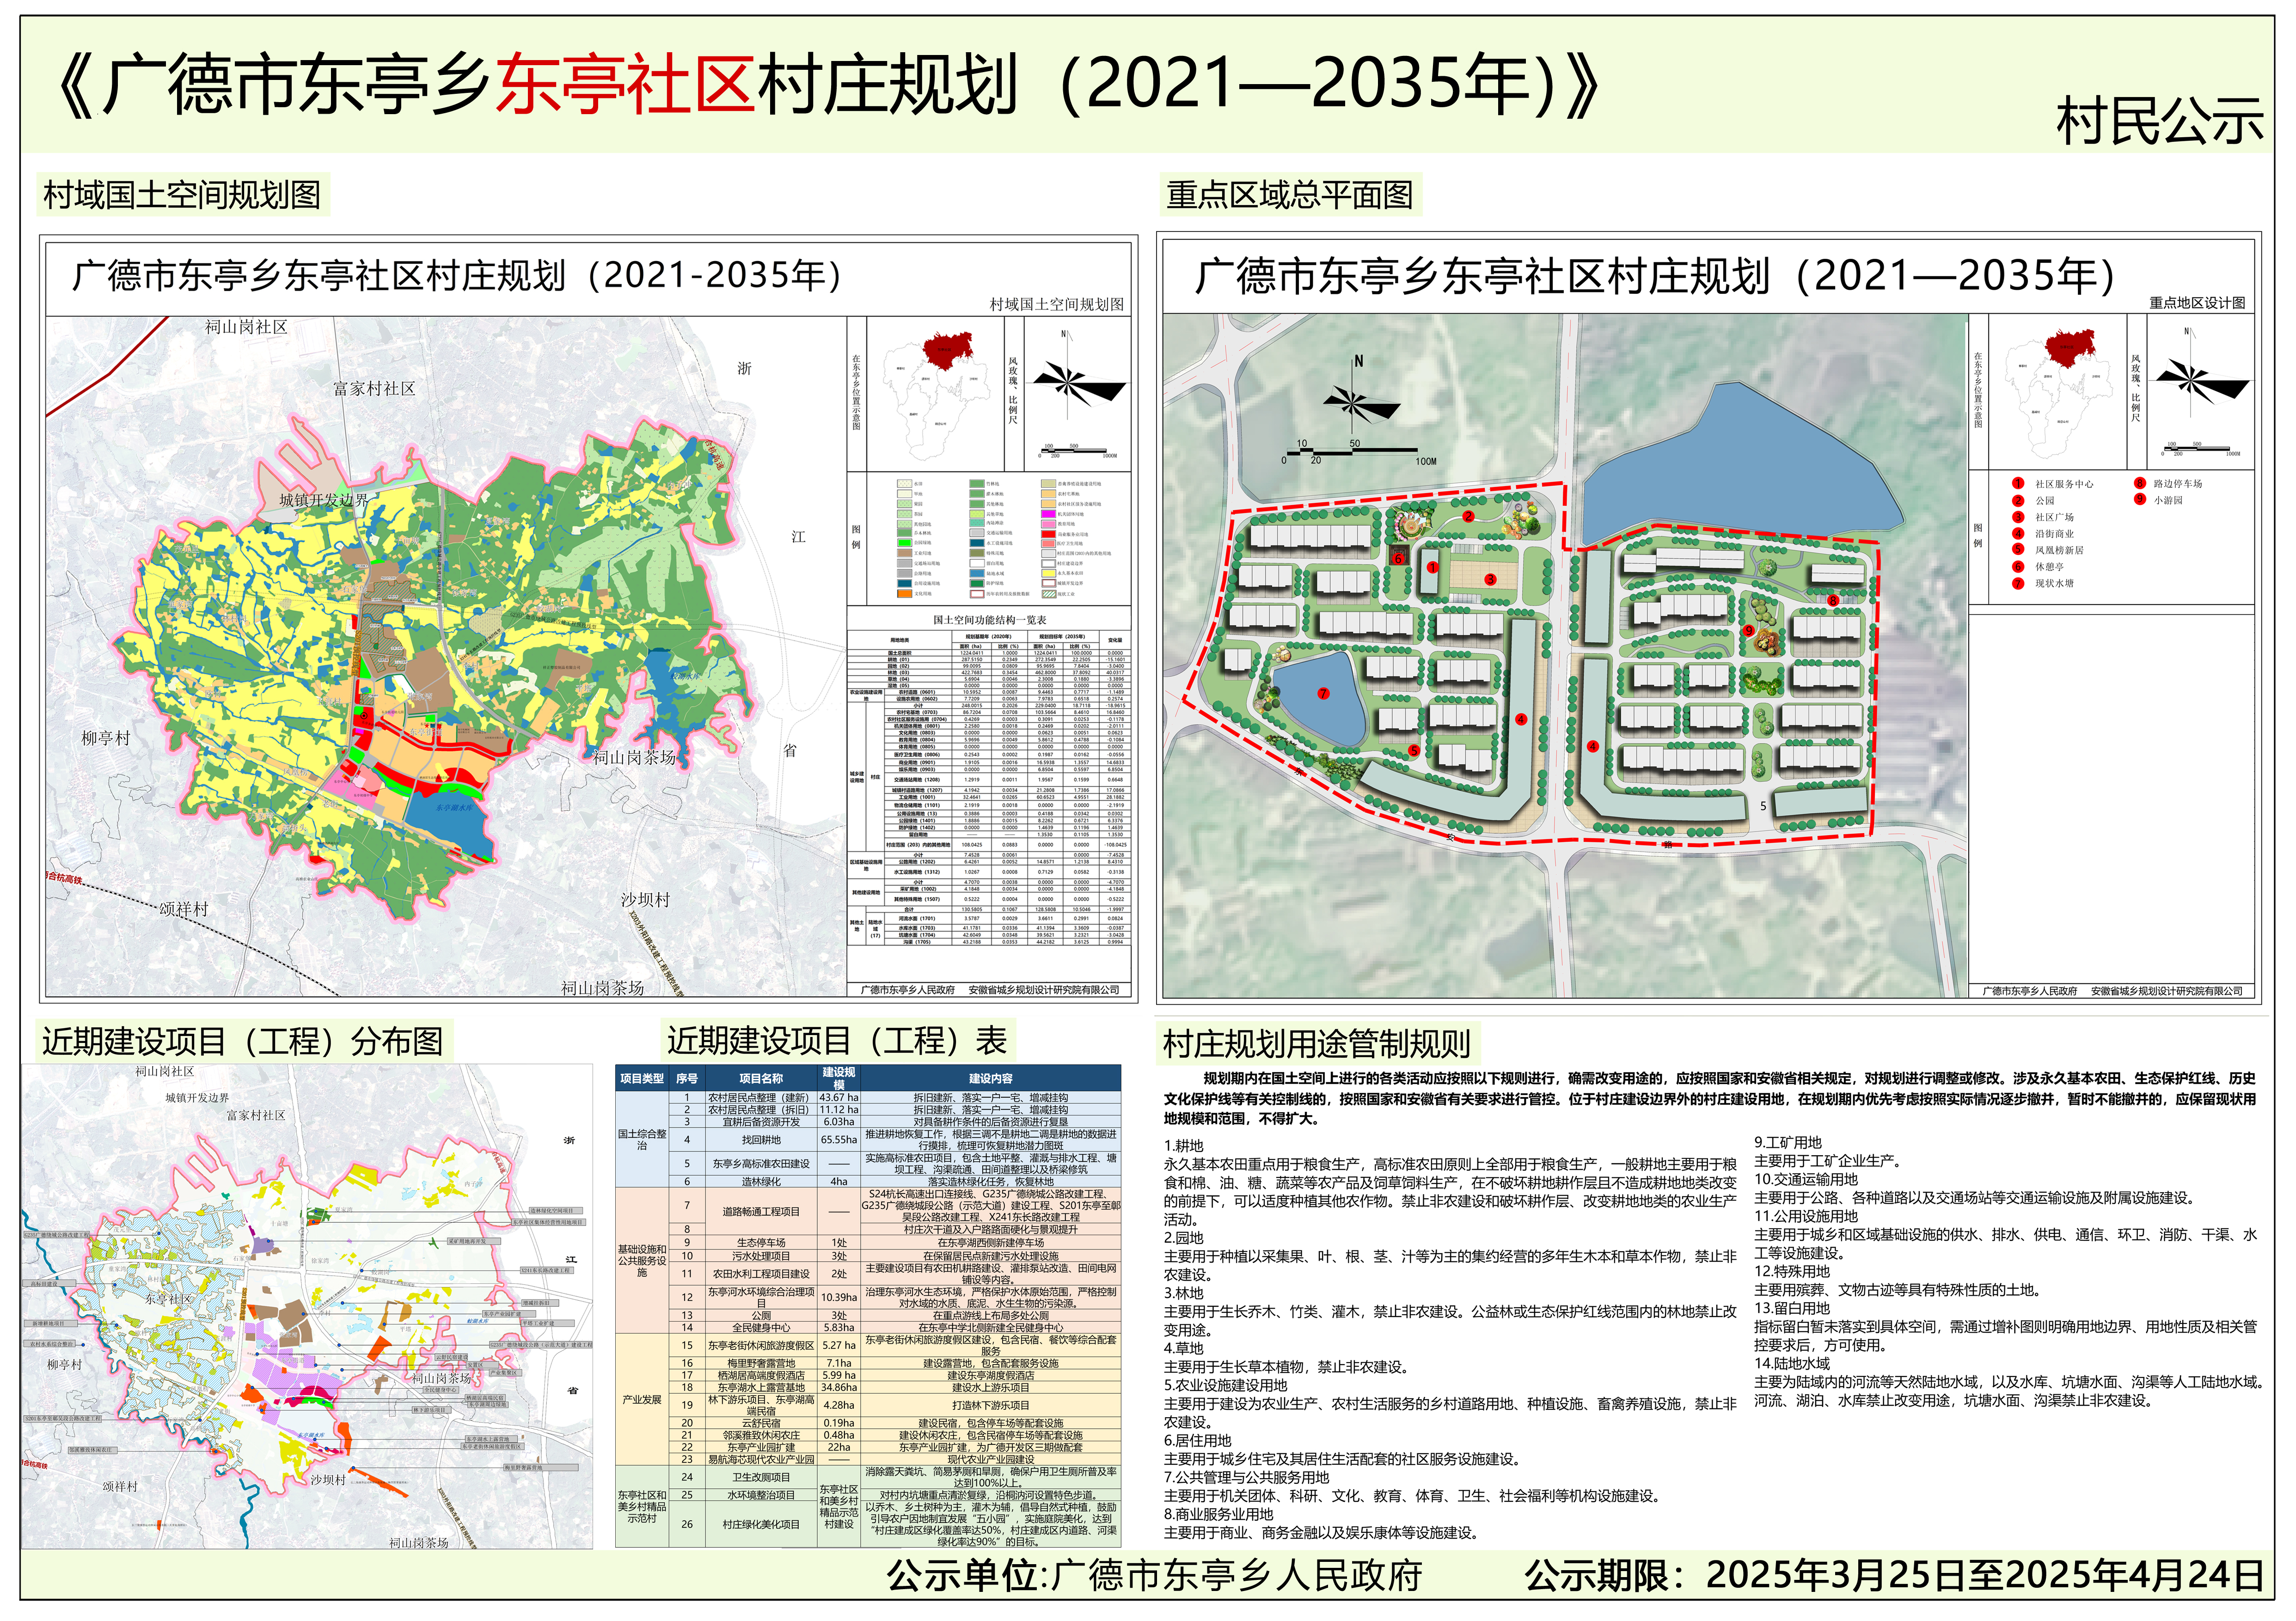Click legend marker 2 beside 公园

click(2018, 501)
